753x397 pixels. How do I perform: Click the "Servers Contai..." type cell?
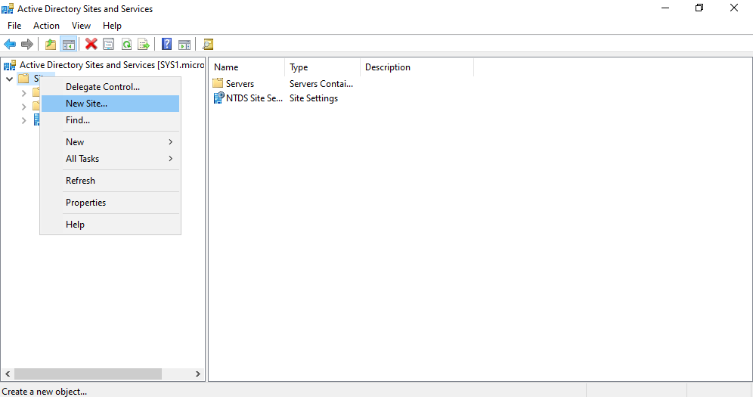click(x=321, y=83)
